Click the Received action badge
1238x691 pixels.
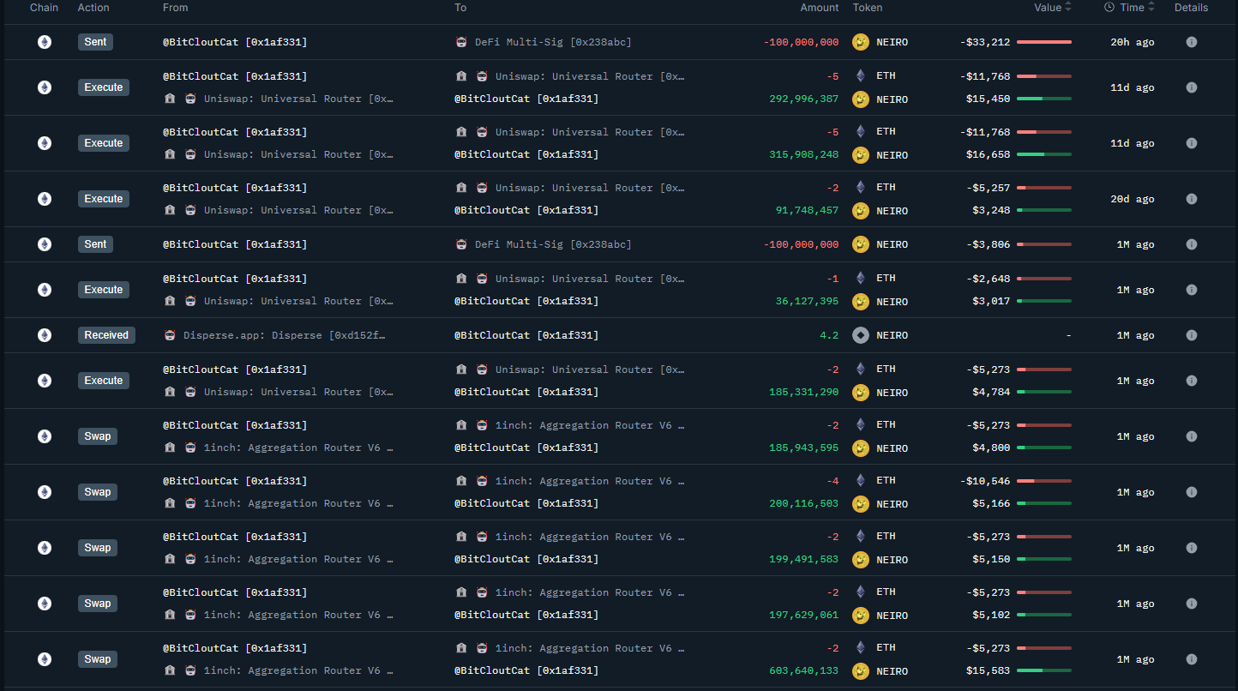[106, 335]
